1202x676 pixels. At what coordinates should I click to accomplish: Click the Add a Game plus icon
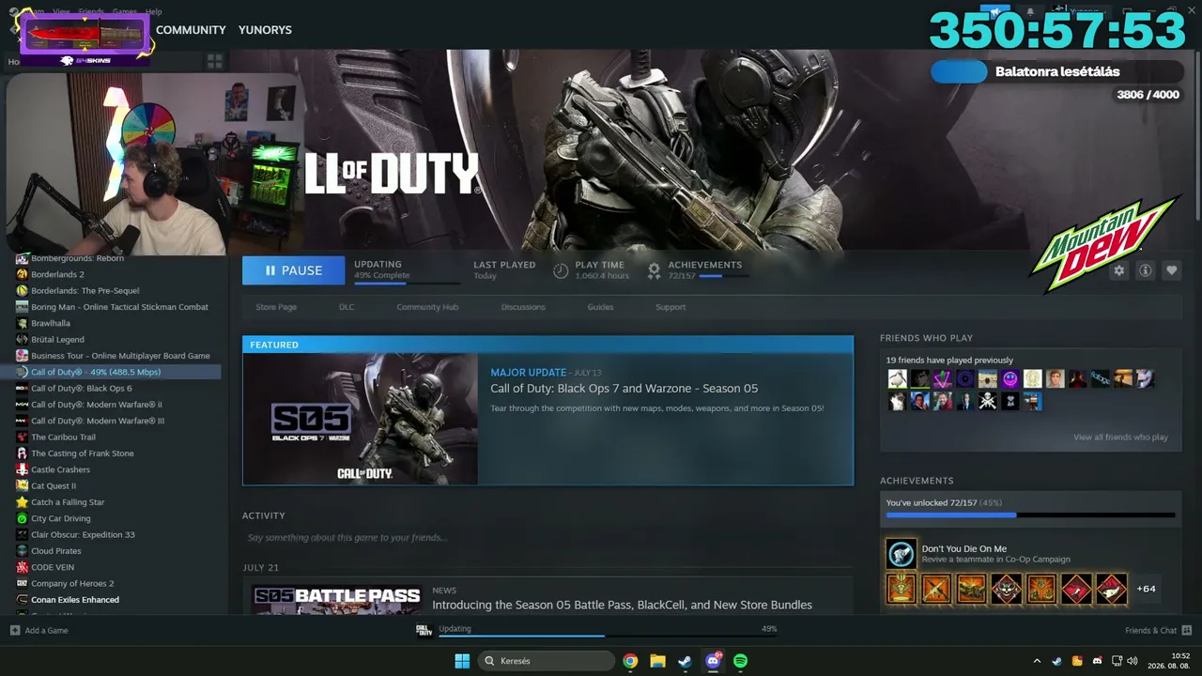pyautogui.click(x=14, y=630)
